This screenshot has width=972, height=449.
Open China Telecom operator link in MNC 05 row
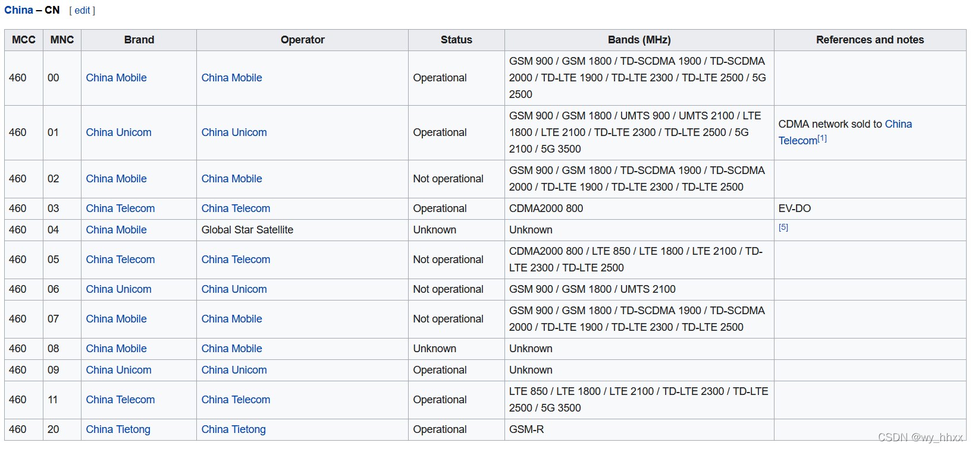coord(236,260)
